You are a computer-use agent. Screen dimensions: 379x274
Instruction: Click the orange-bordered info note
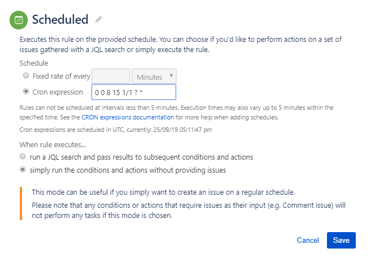183,204
